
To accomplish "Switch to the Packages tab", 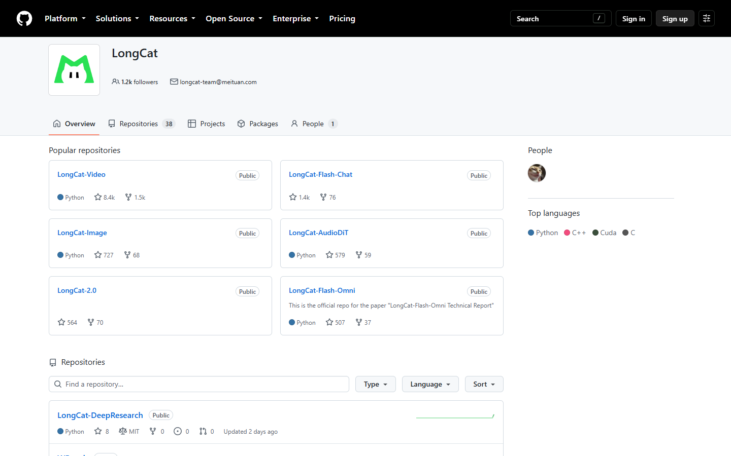I will coord(257,124).
